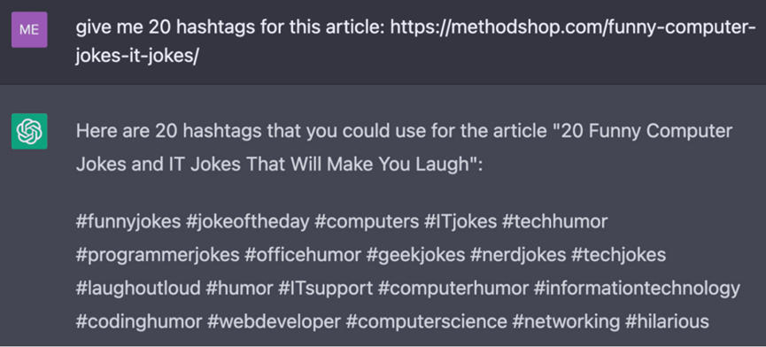Click the #computers hashtag

click(x=367, y=221)
